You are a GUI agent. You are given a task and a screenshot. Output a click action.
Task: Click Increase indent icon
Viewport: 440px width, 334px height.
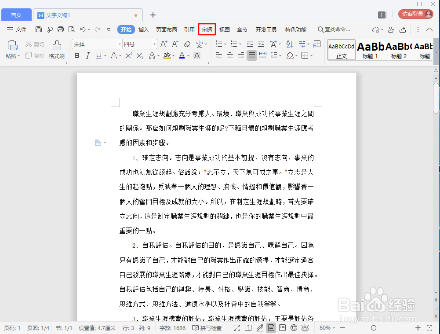[261, 44]
